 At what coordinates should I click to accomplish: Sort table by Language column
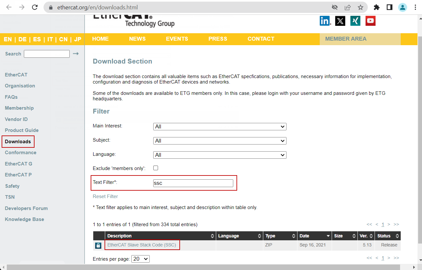pos(239,236)
